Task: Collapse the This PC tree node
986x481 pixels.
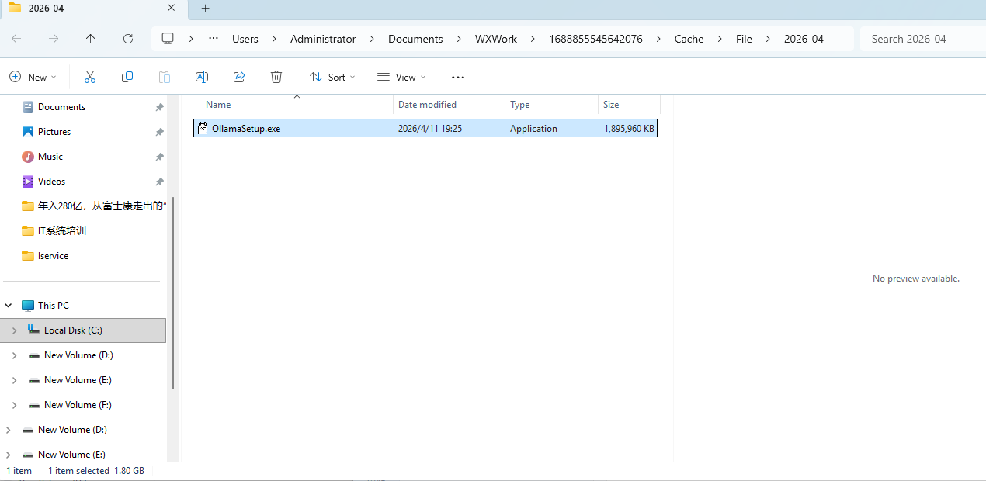Action: click(x=9, y=306)
